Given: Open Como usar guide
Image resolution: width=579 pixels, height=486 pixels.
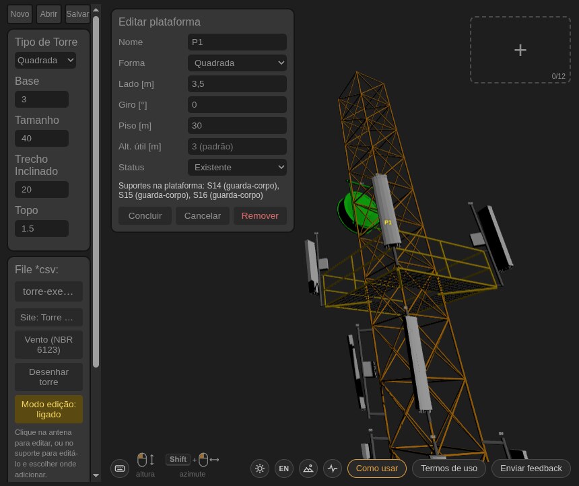Looking at the screenshot, I should click(x=376, y=468).
